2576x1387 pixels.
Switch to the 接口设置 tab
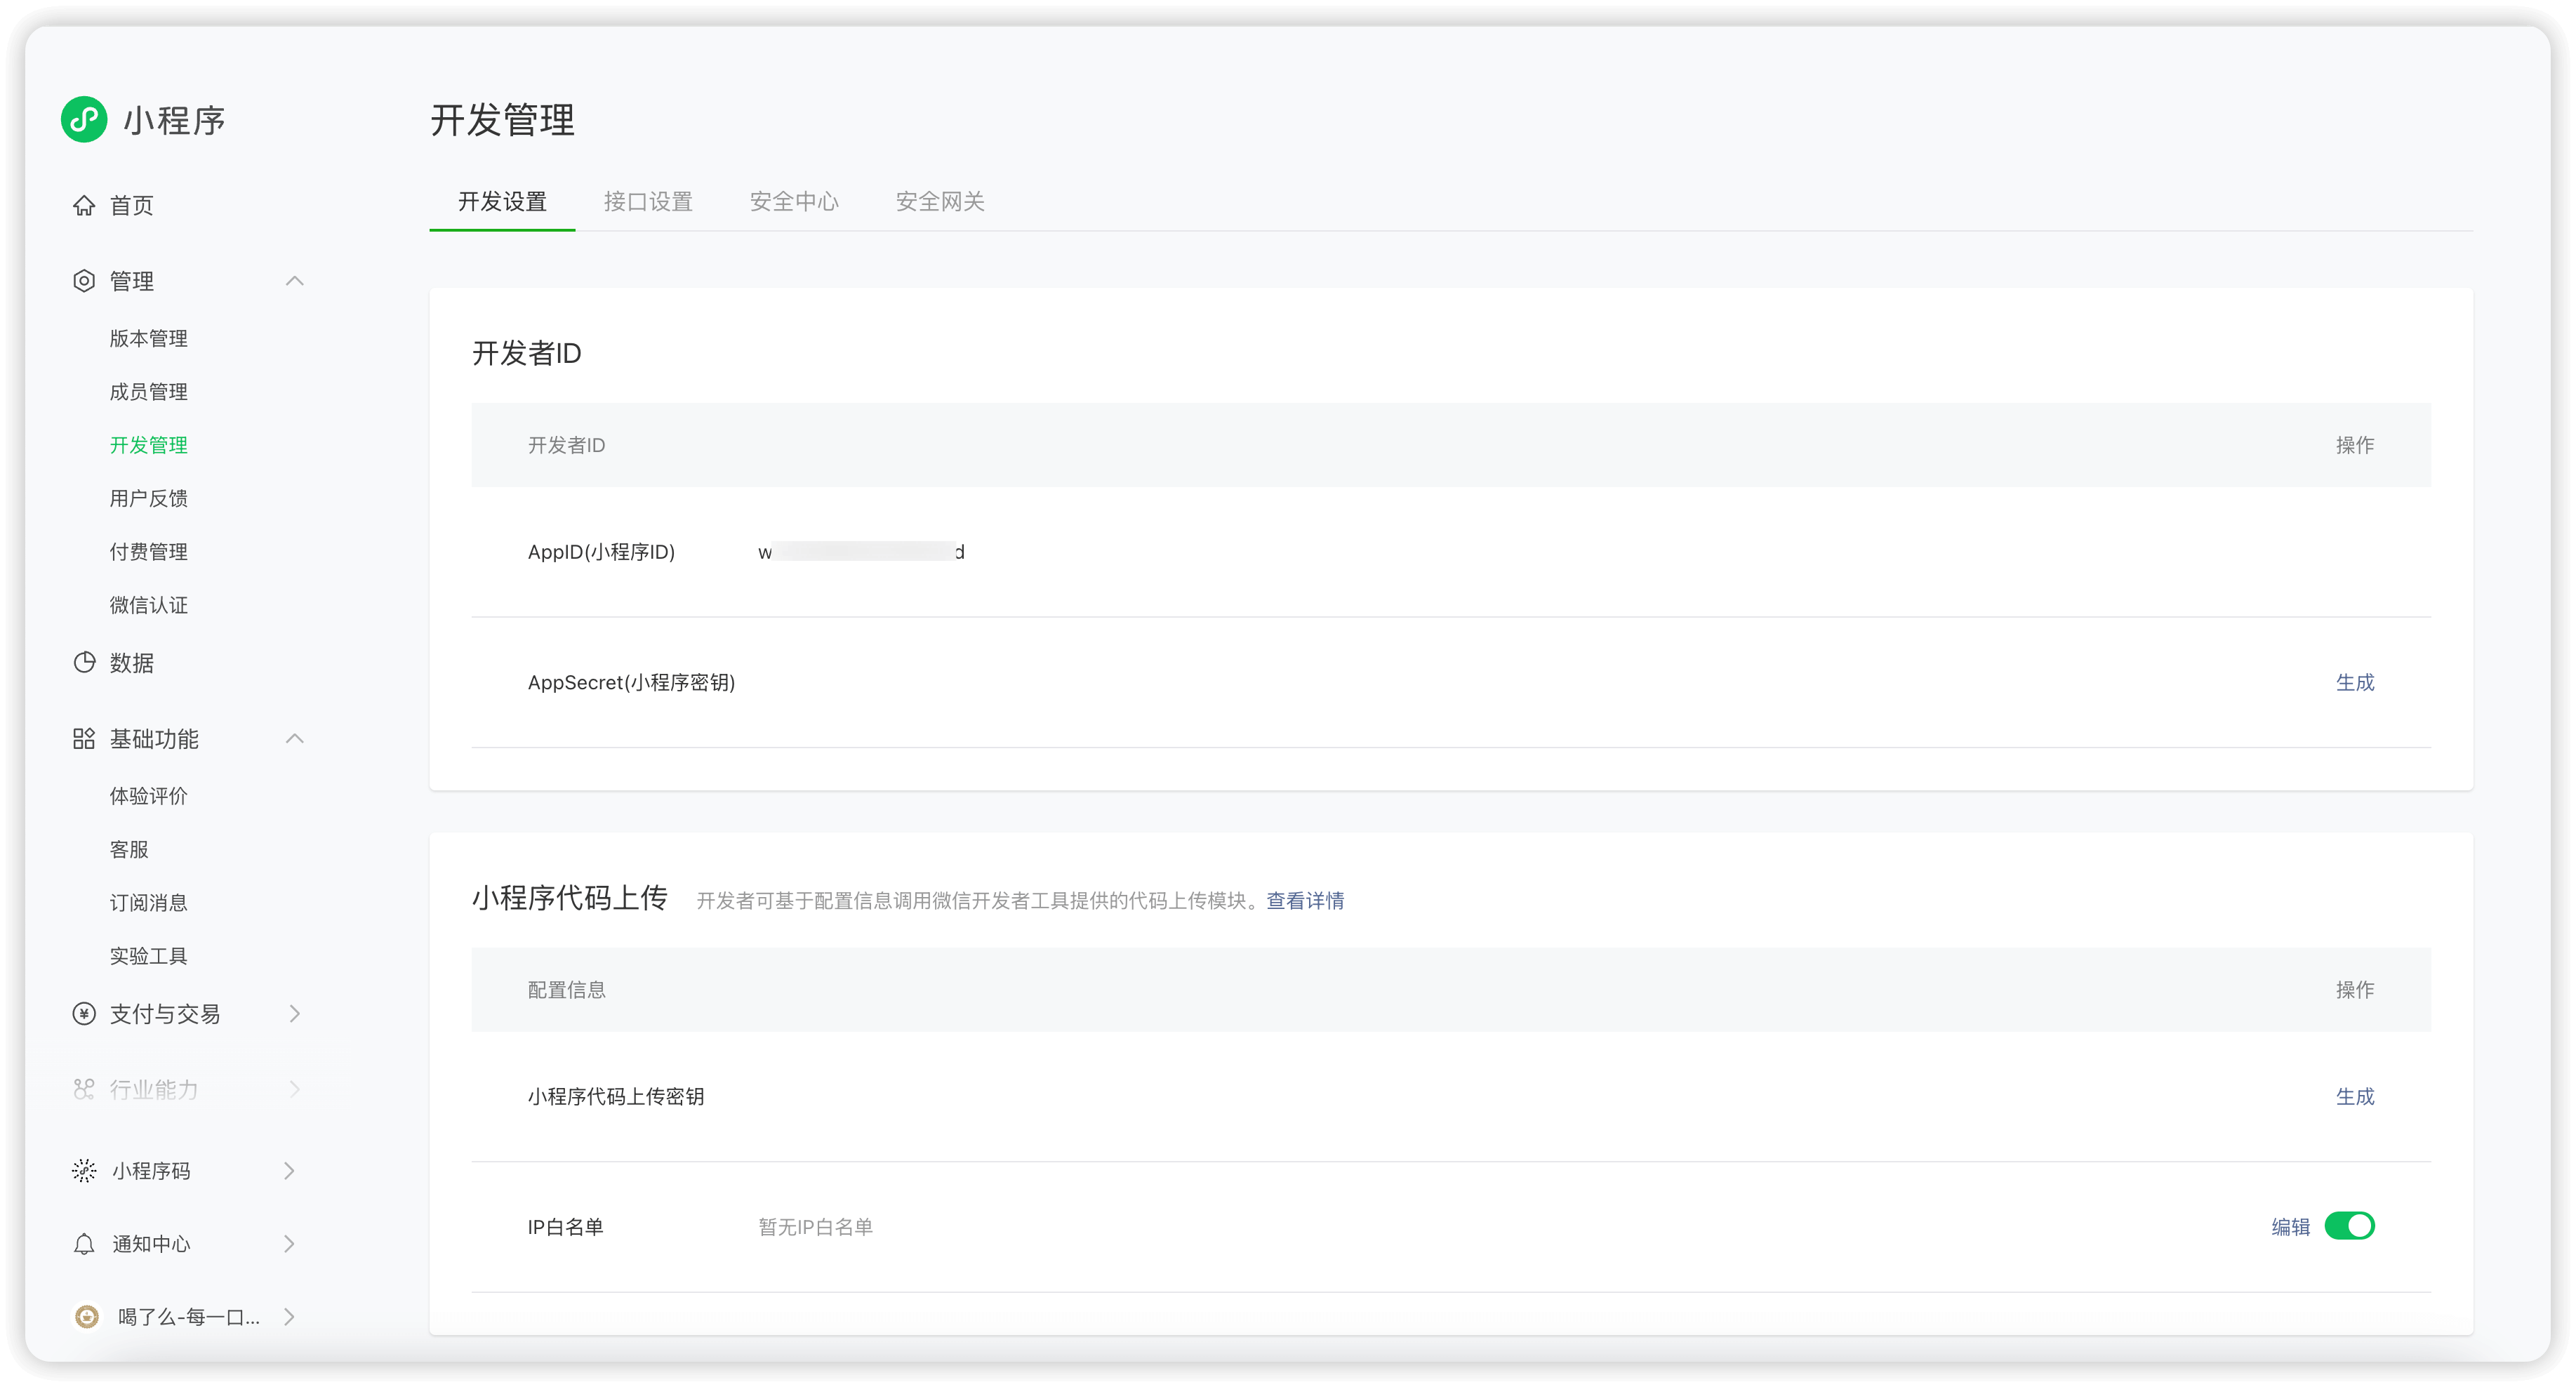pyautogui.click(x=648, y=201)
